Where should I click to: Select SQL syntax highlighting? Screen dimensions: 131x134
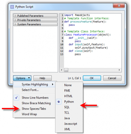coord(69,107)
